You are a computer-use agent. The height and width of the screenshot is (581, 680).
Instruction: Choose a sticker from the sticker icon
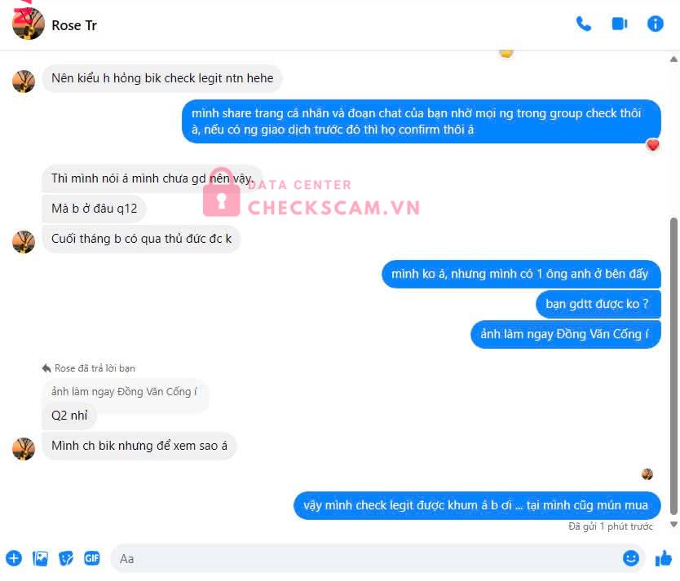(66, 558)
